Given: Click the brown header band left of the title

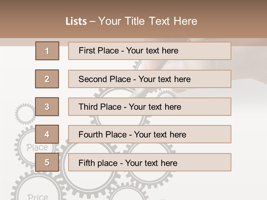Looking at the screenshot, I should [x=28, y=19].
